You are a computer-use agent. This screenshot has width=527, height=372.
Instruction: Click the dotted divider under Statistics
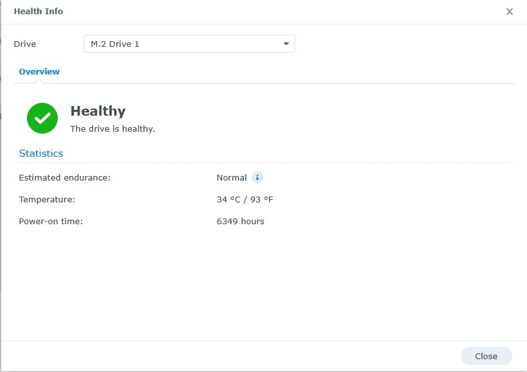pos(267,163)
